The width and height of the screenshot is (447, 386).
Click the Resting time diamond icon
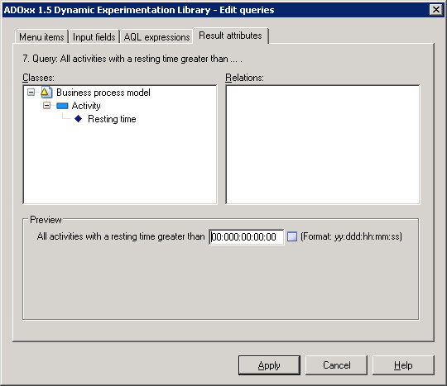point(78,119)
